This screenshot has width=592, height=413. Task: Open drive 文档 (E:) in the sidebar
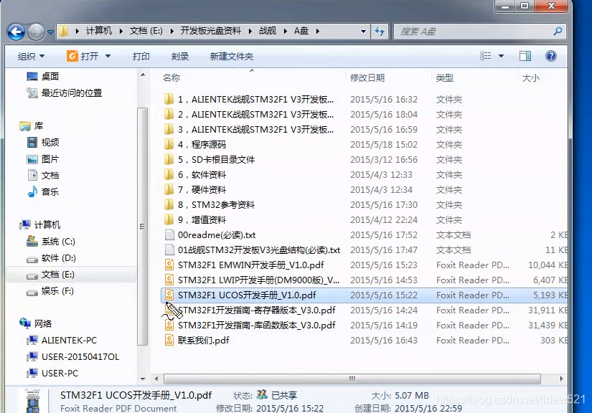[x=58, y=275]
